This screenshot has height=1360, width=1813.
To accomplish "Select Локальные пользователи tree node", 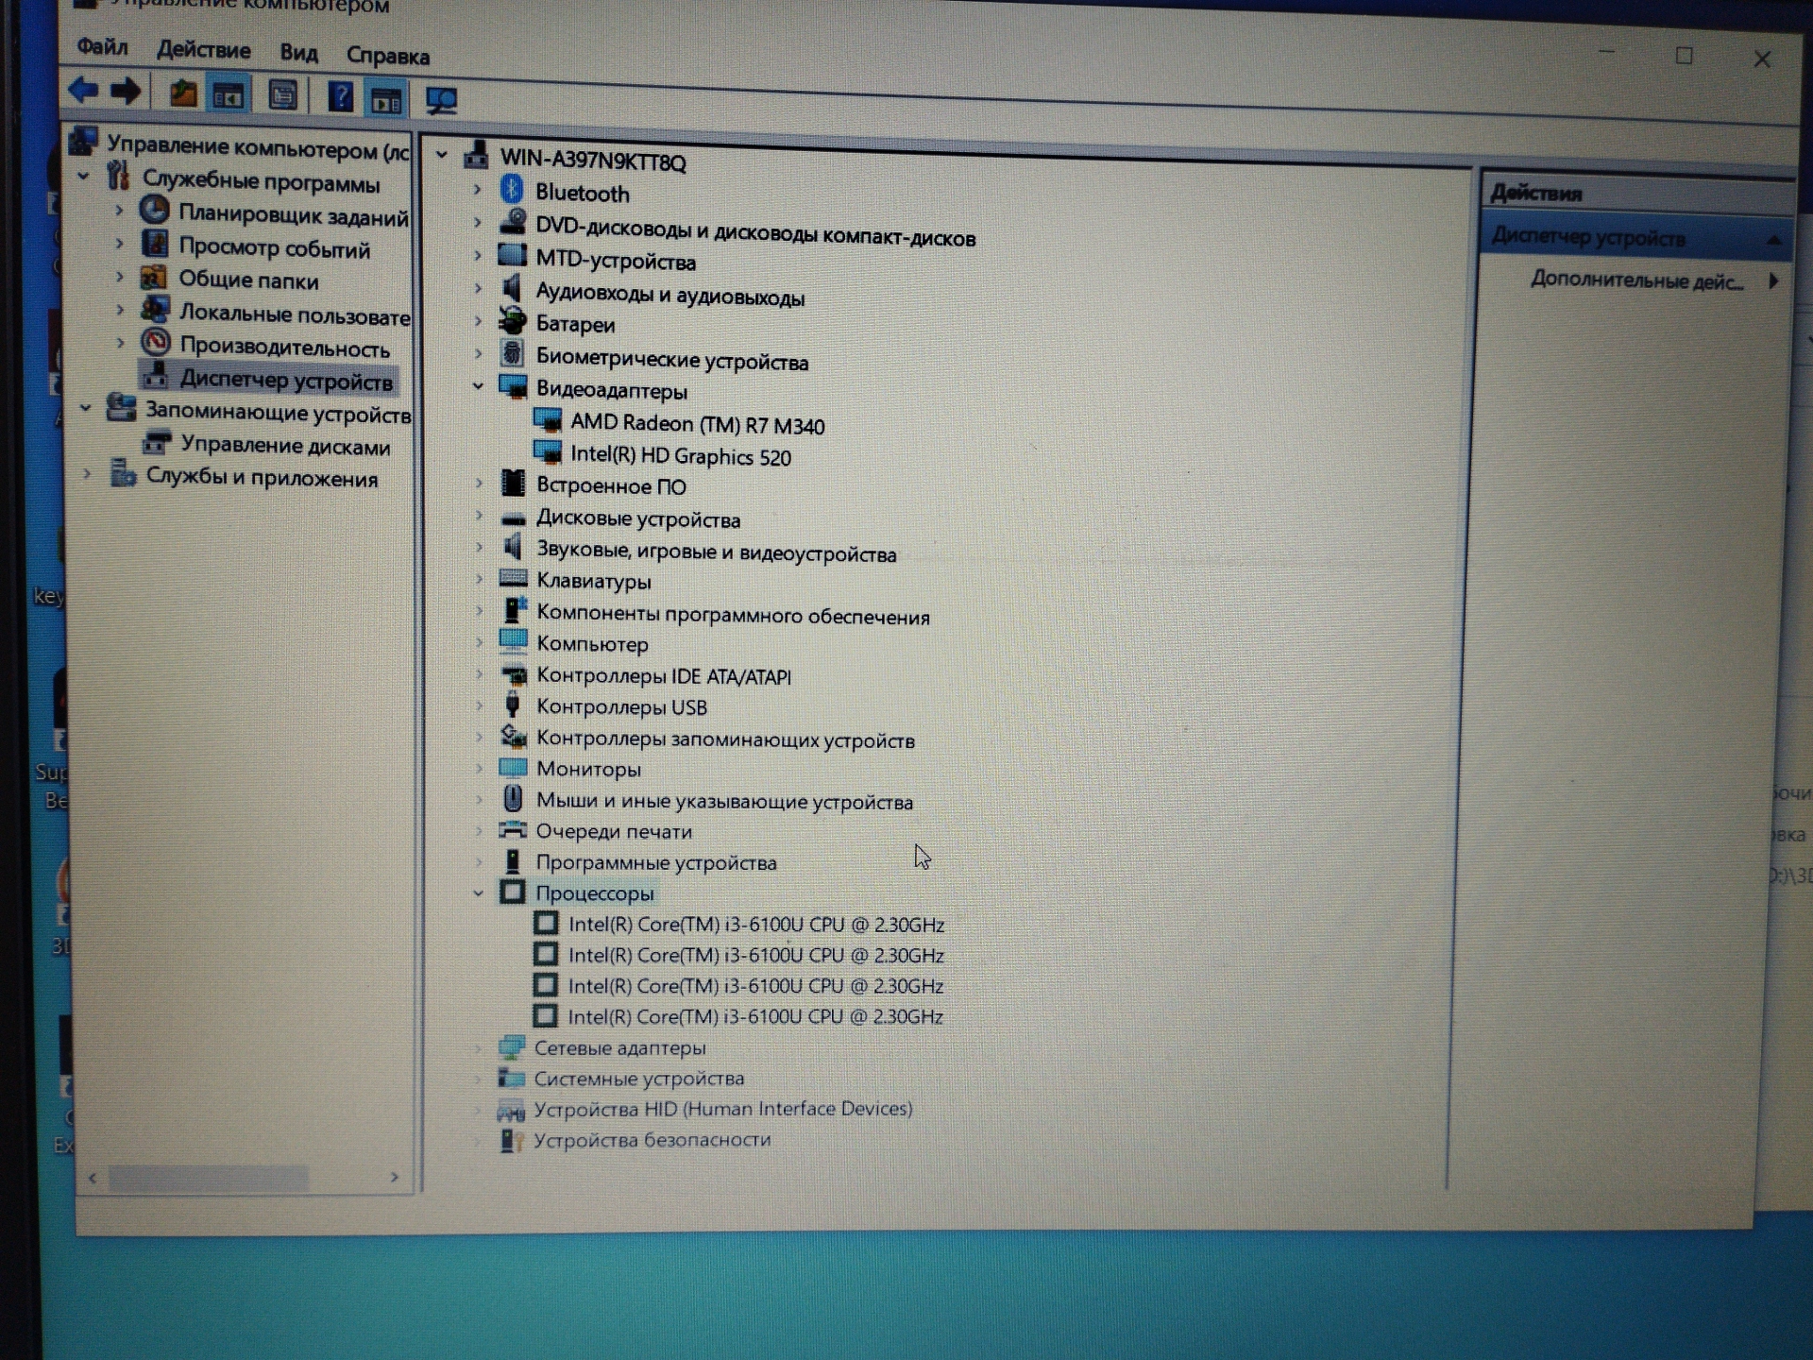I will click(x=295, y=314).
